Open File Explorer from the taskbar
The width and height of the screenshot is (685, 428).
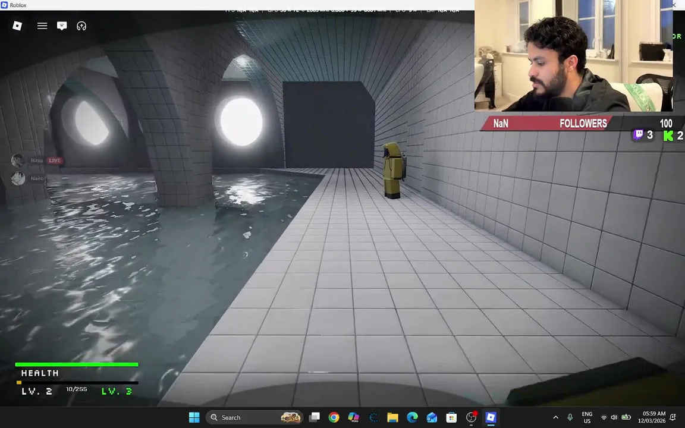click(392, 417)
